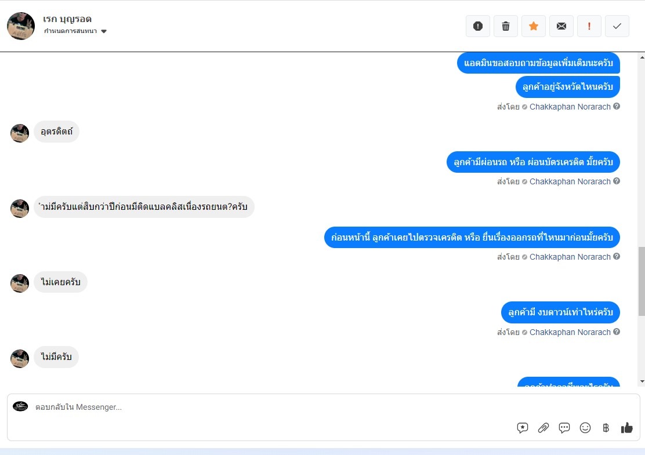Click the sender name below งบดาวน์ message

pyautogui.click(x=570, y=332)
